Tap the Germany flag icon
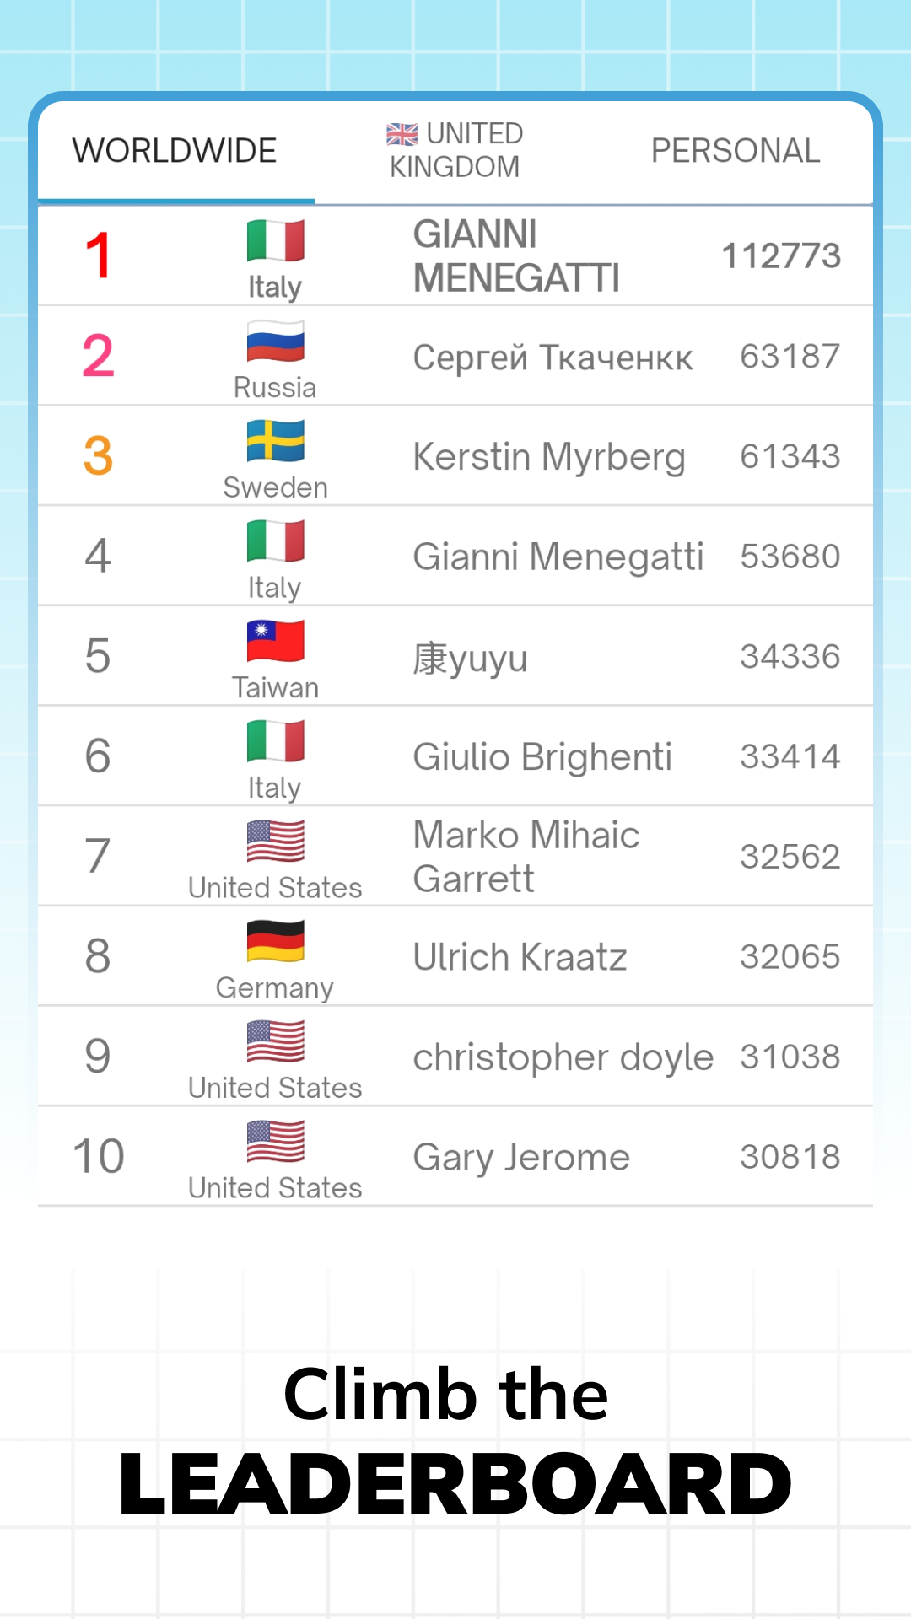This screenshot has width=911, height=1619. coord(275,942)
